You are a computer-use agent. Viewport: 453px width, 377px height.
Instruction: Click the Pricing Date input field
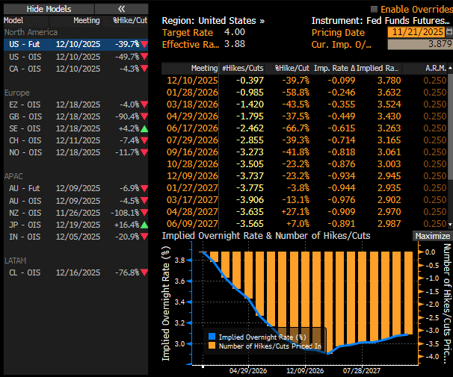tap(415, 33)
